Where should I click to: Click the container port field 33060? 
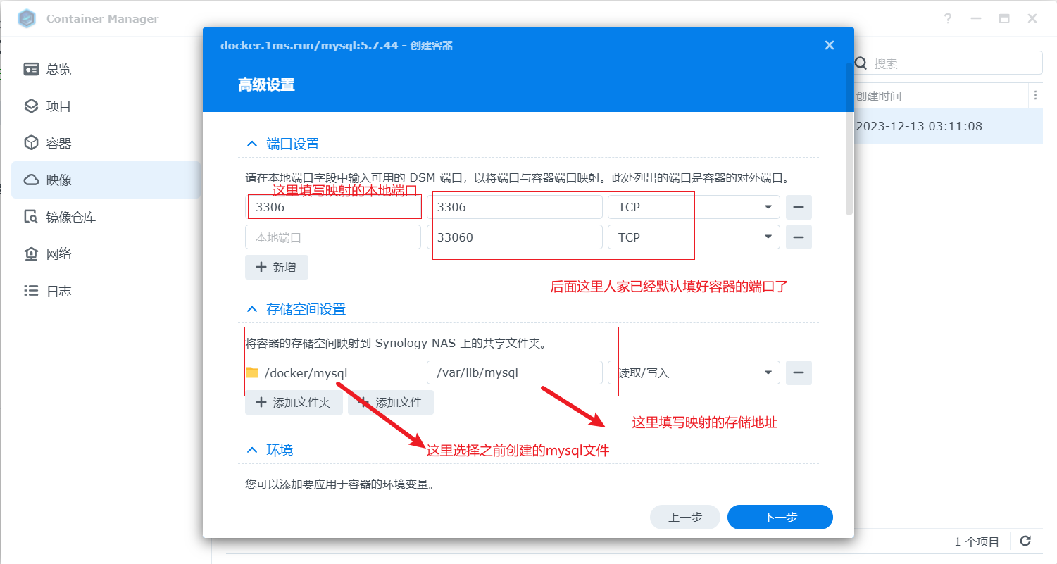click(515, 237)
